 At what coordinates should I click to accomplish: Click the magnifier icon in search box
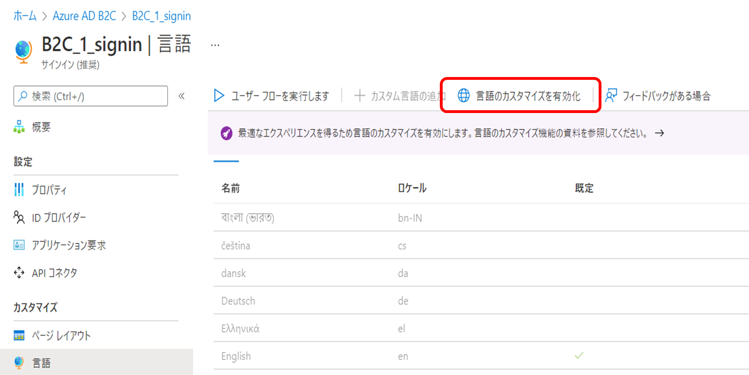point(23,96)
